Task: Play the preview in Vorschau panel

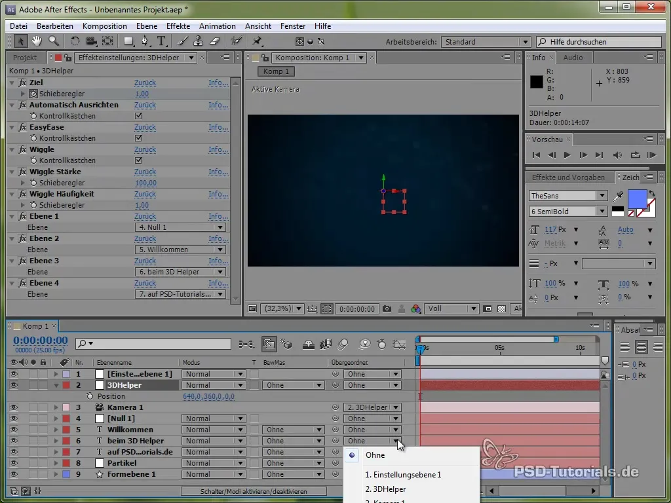Action: tap(567, 155)
